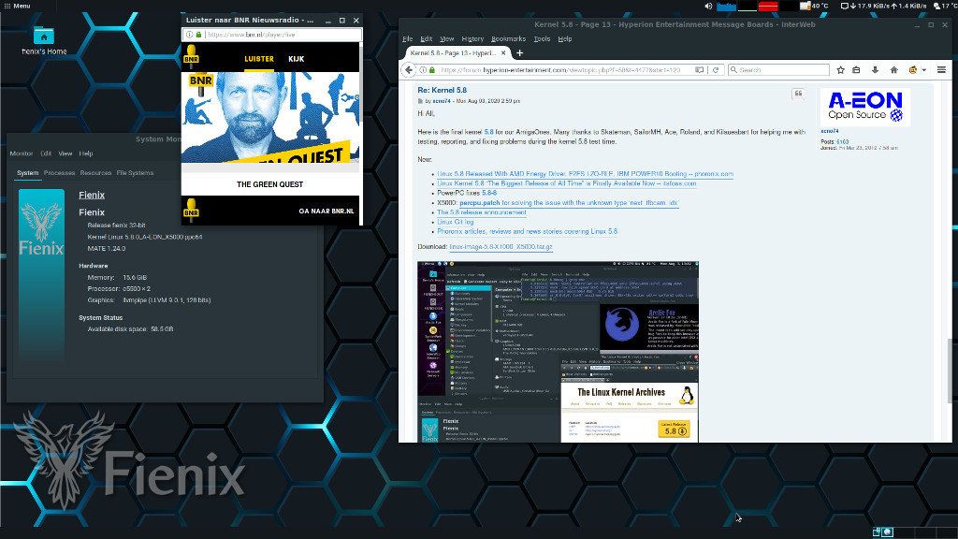
Task: Switch to the Processes tab in System Monitor
Action: click(59, 173)
